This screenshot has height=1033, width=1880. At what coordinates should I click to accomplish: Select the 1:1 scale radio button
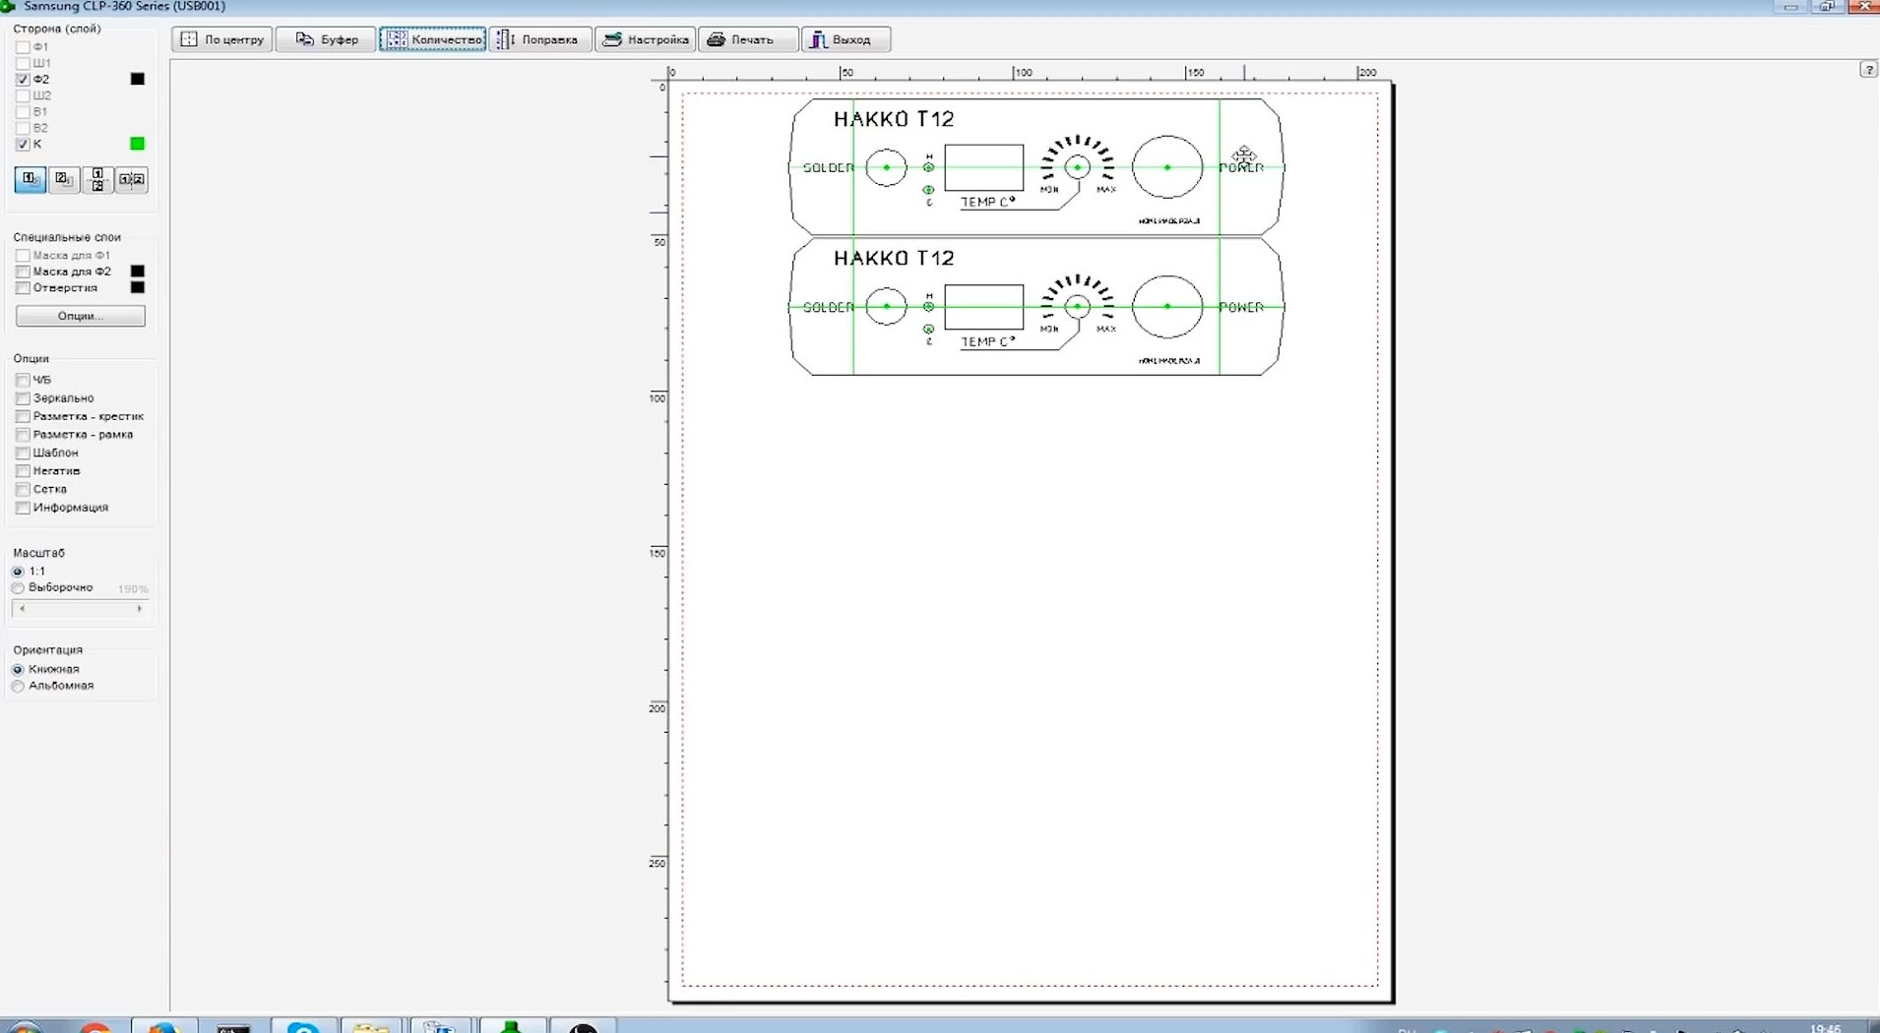(18, 572)
